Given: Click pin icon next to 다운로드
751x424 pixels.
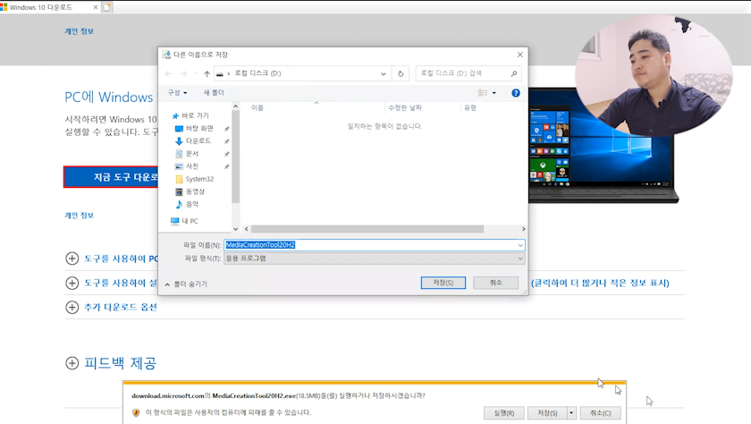Looking at the screenshot, I should click(x=226, y=141).
